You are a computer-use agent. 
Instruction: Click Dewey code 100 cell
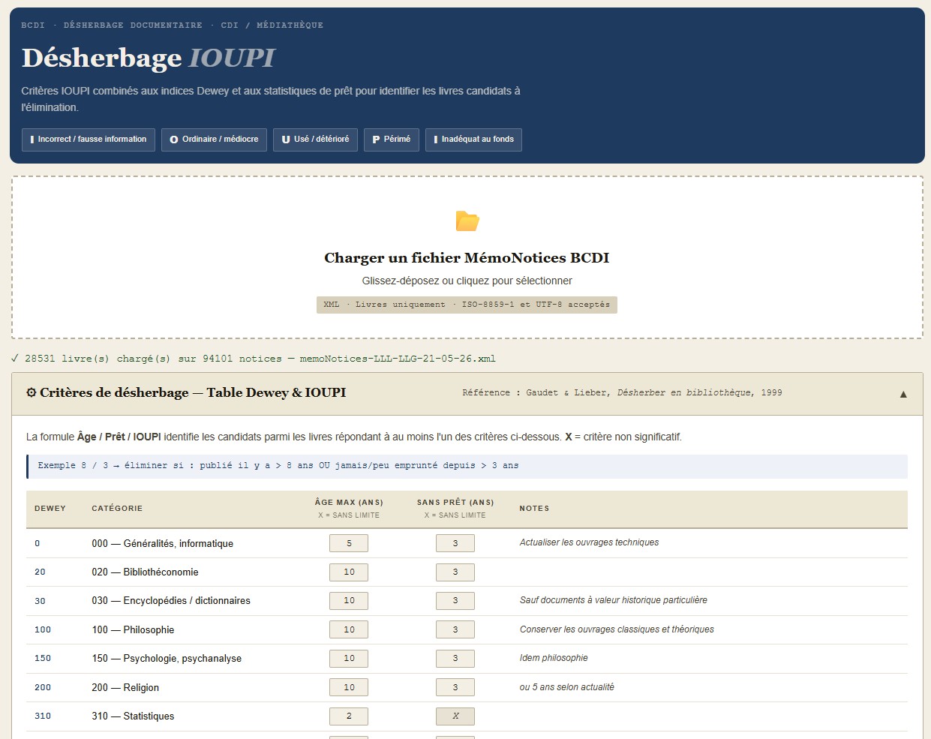click(x=43, y=630)
